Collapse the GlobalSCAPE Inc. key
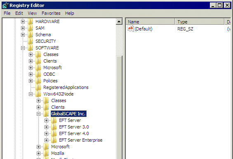233x159 pixels. click(38, 114)
